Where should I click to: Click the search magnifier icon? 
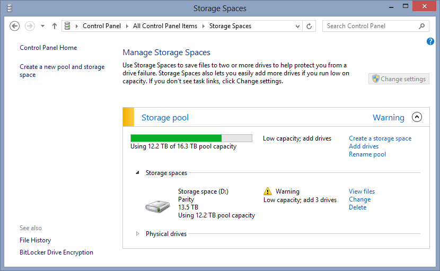coord(421,26)
